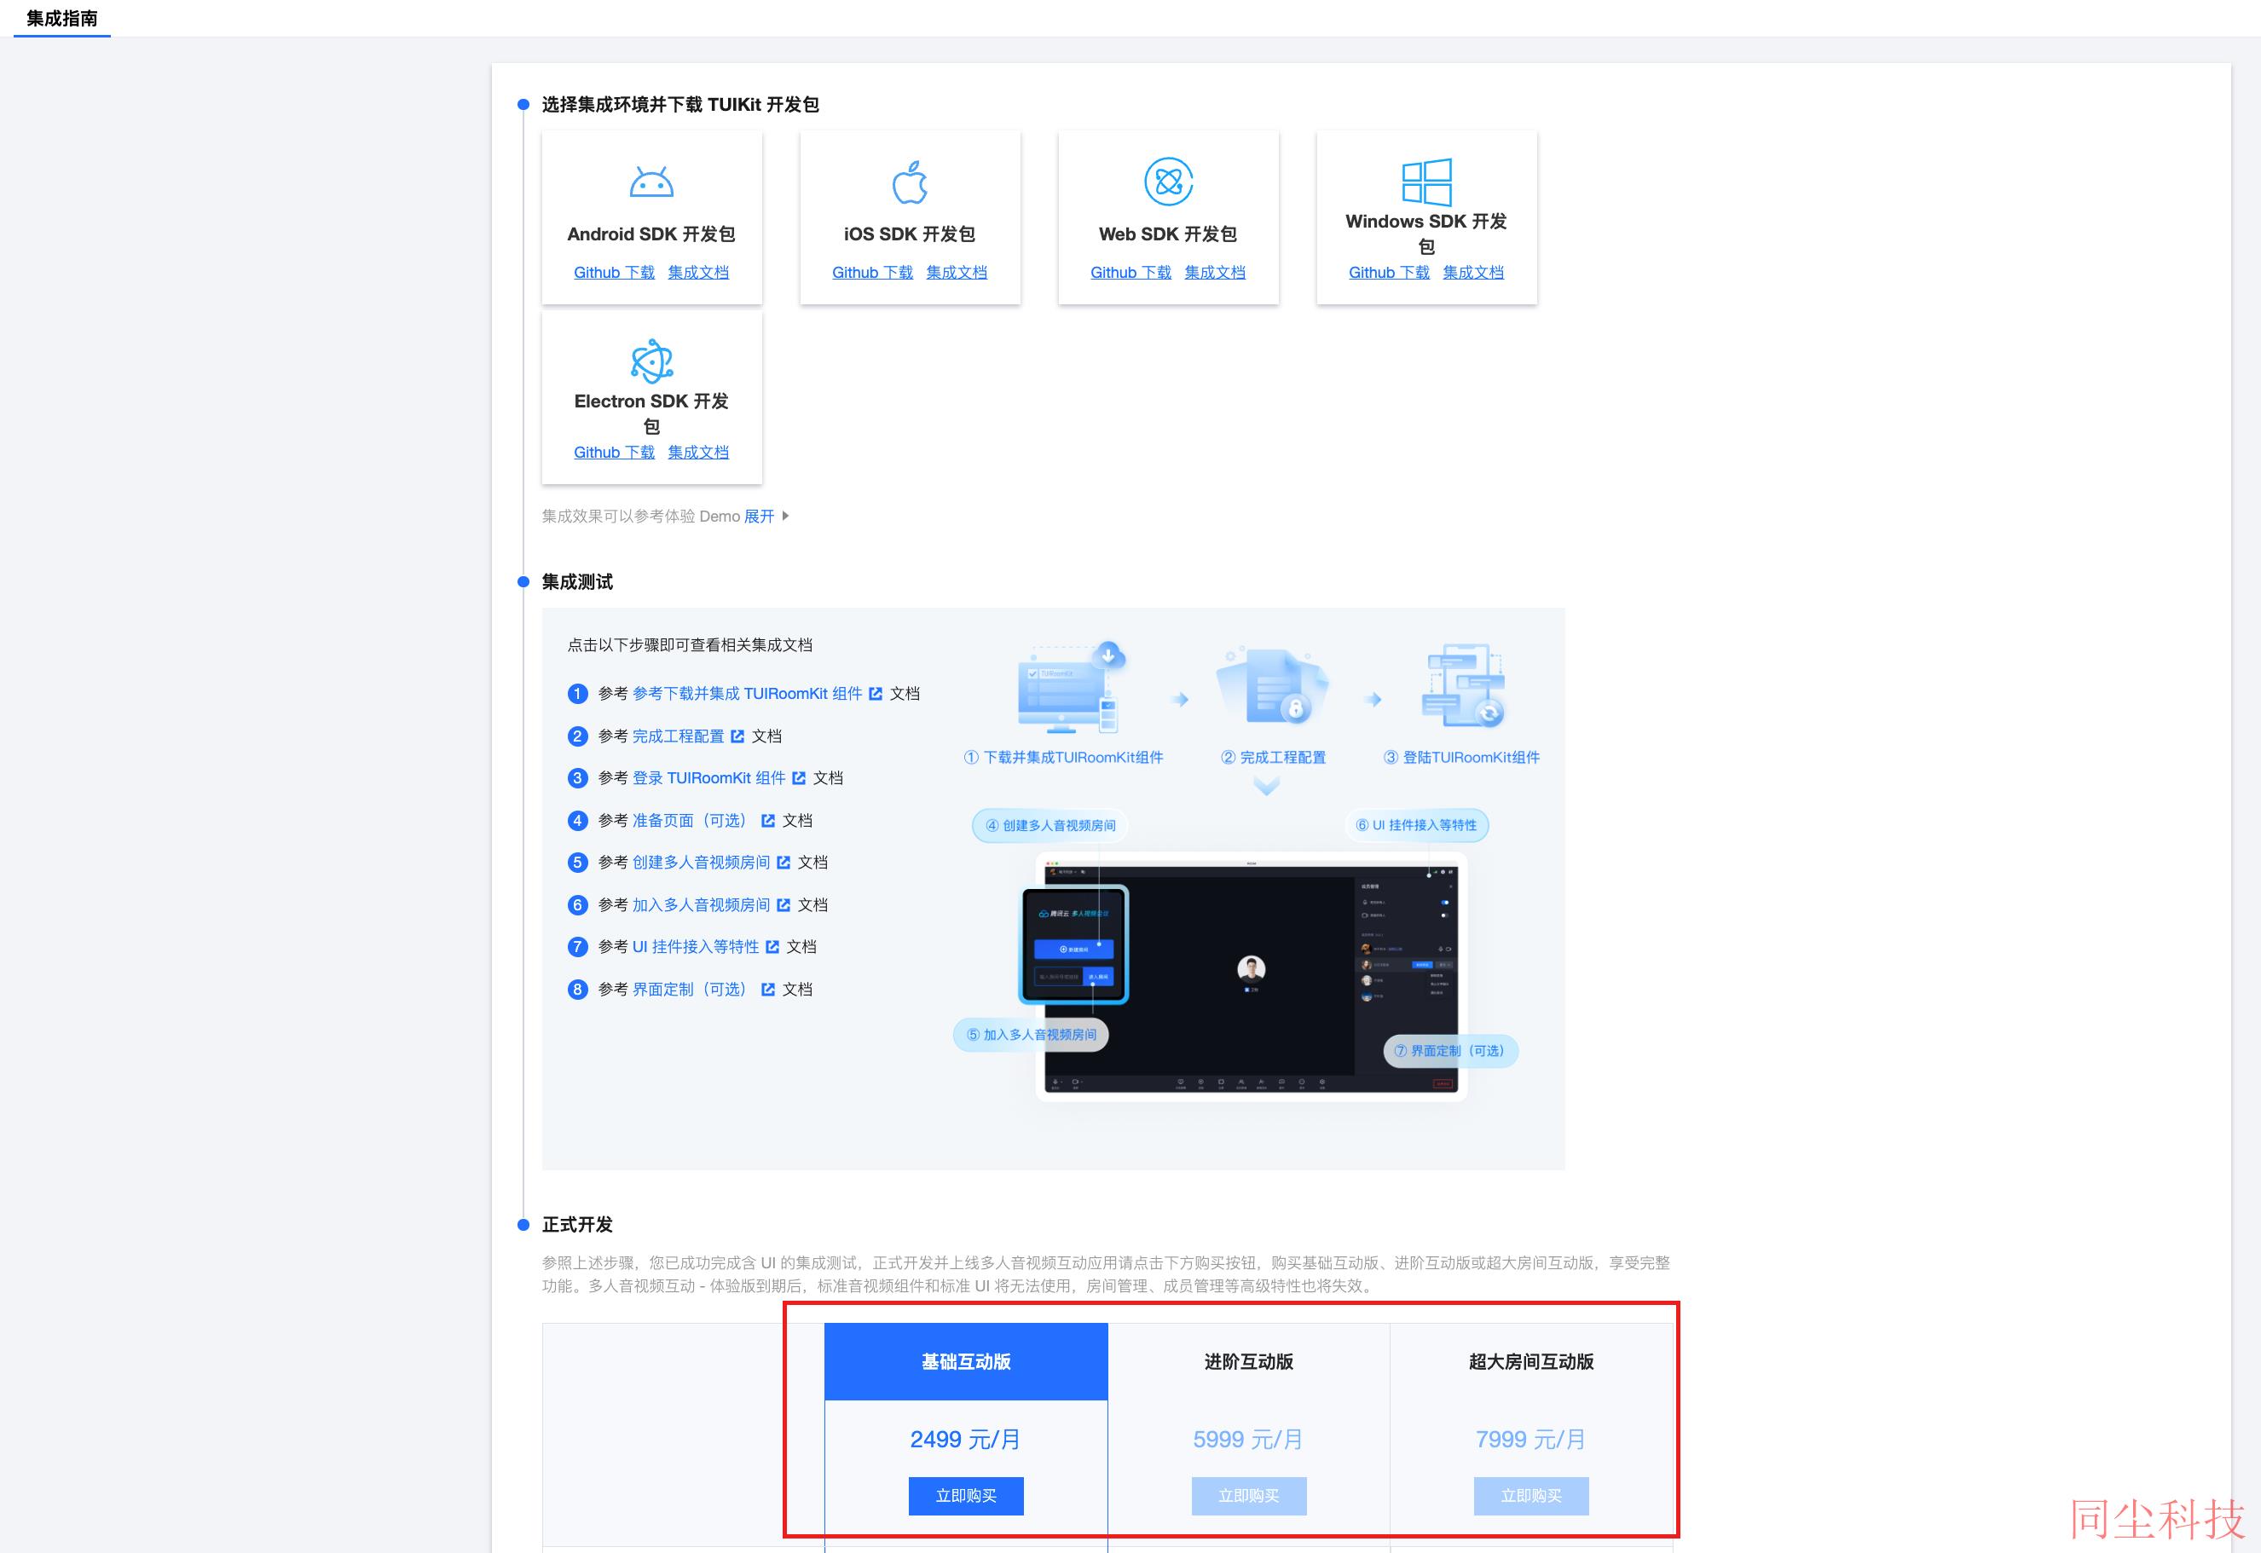
Task: Click the iOS SDK apple icon
Action: pos(910,182)
